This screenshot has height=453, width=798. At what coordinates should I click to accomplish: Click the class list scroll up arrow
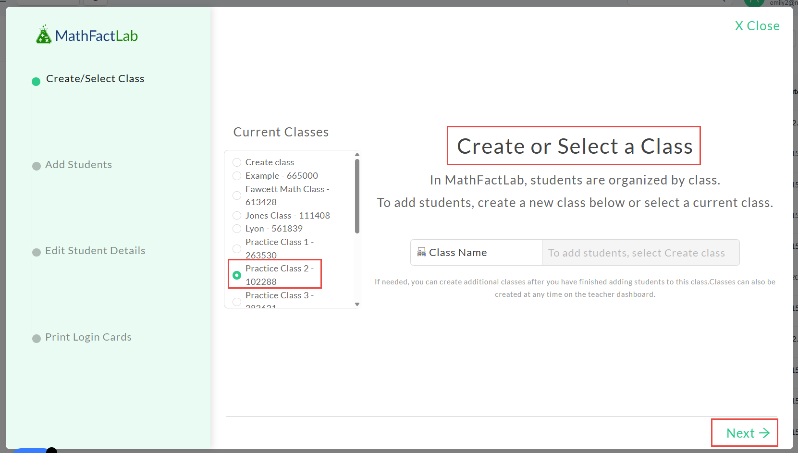click(357, 155)
